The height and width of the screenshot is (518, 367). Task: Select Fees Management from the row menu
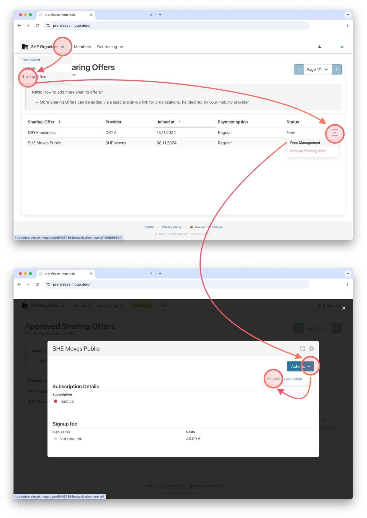coord(305,143)
